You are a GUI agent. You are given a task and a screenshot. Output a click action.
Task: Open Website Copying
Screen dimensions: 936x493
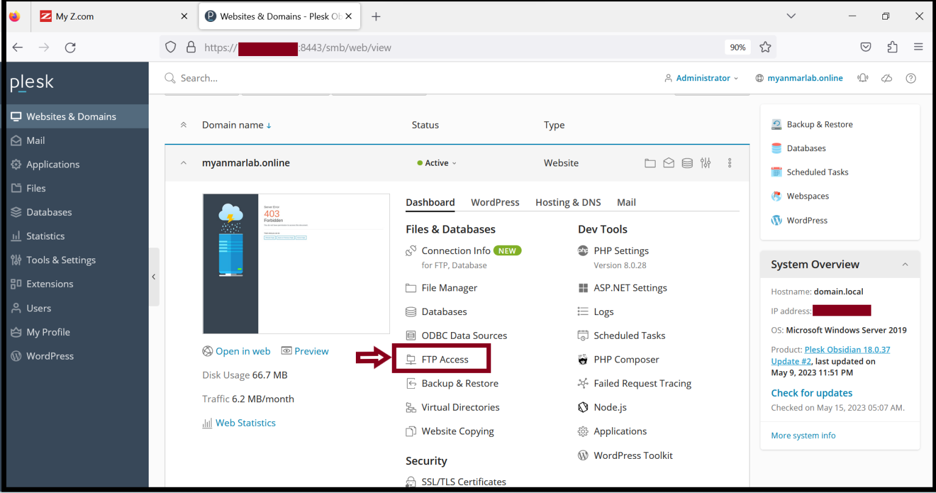[458, 431]
